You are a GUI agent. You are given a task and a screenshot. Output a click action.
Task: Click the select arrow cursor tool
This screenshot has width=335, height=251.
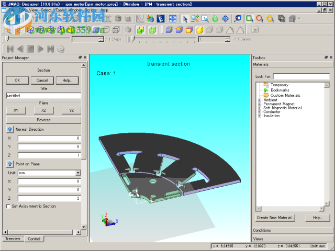tap(185, 18)
